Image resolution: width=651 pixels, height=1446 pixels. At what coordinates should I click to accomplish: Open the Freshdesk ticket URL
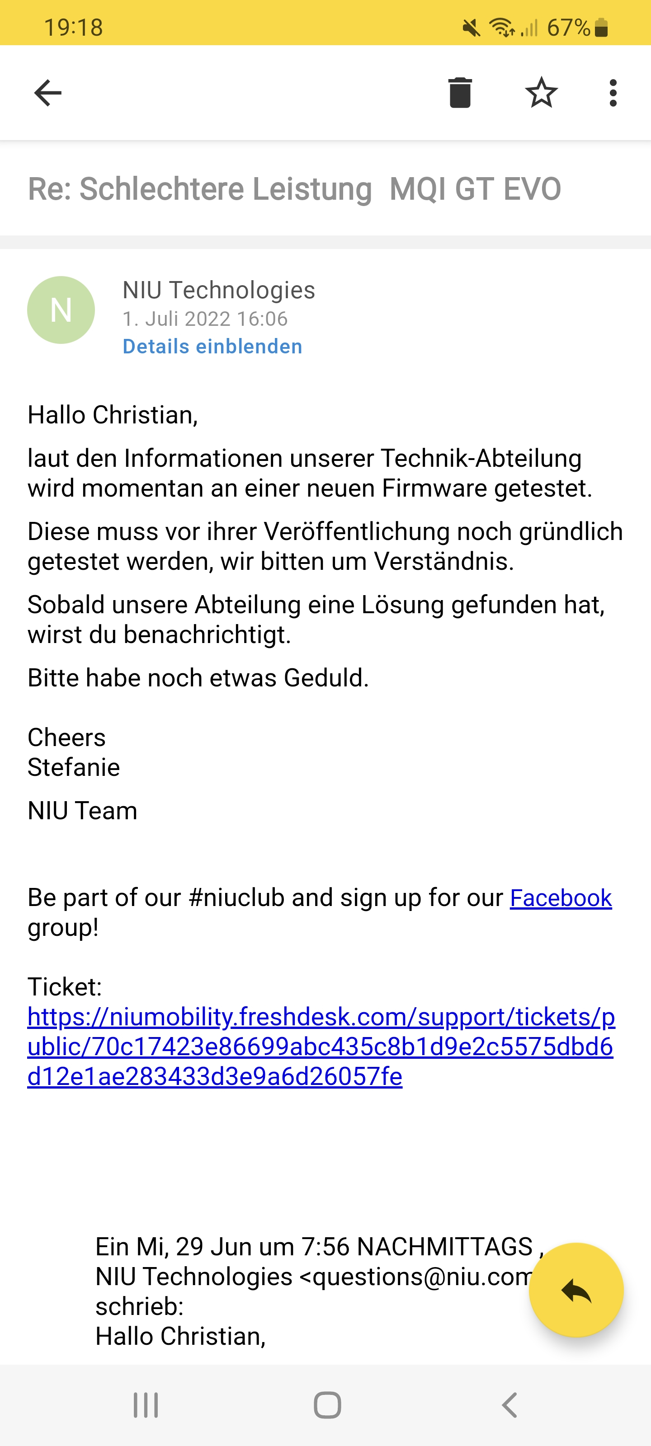pos(320,1047)
